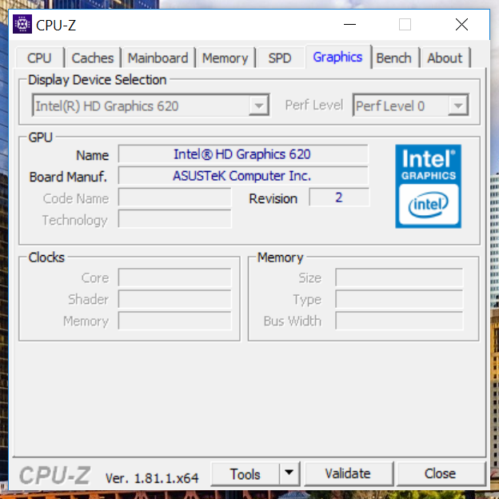Open the About tab

point(445,58)
